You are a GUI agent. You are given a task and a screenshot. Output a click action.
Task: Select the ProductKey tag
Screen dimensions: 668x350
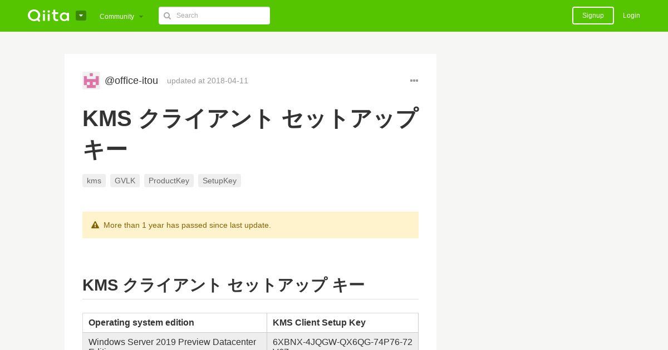169,181
